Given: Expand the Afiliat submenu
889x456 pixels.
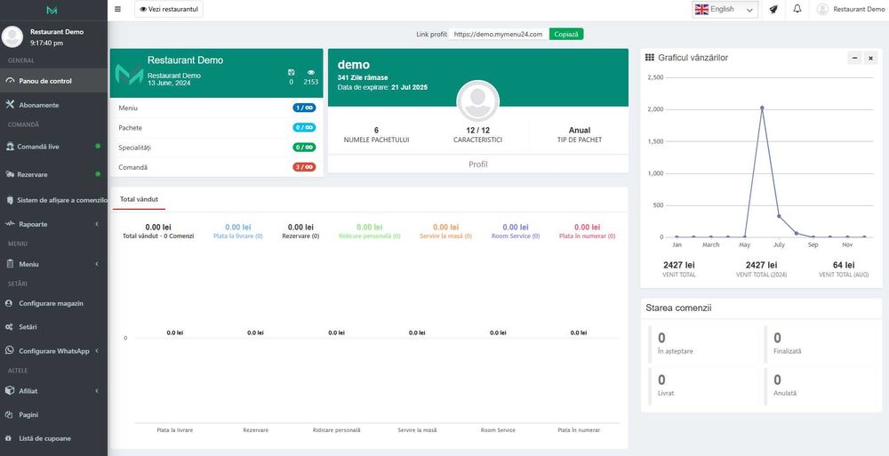Looking at the screenshot, I should point(97,391).
